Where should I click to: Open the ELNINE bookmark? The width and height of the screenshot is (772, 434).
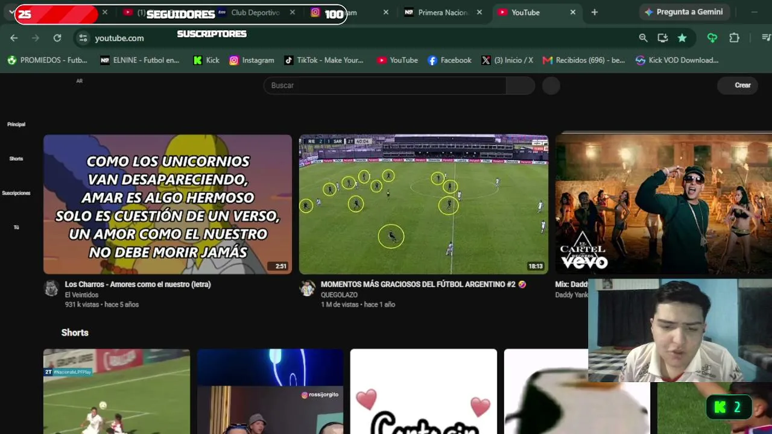click(139, 60)
